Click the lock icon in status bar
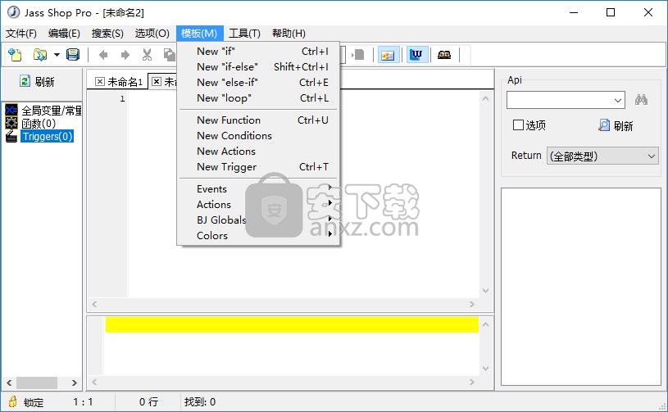The height and width of the screenshot is (412, 668). [13, 401]
